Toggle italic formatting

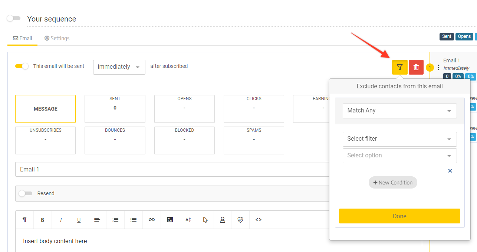[x=61, y=220]
